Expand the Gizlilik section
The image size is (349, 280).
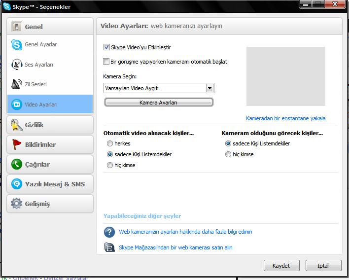click(50, 125)
